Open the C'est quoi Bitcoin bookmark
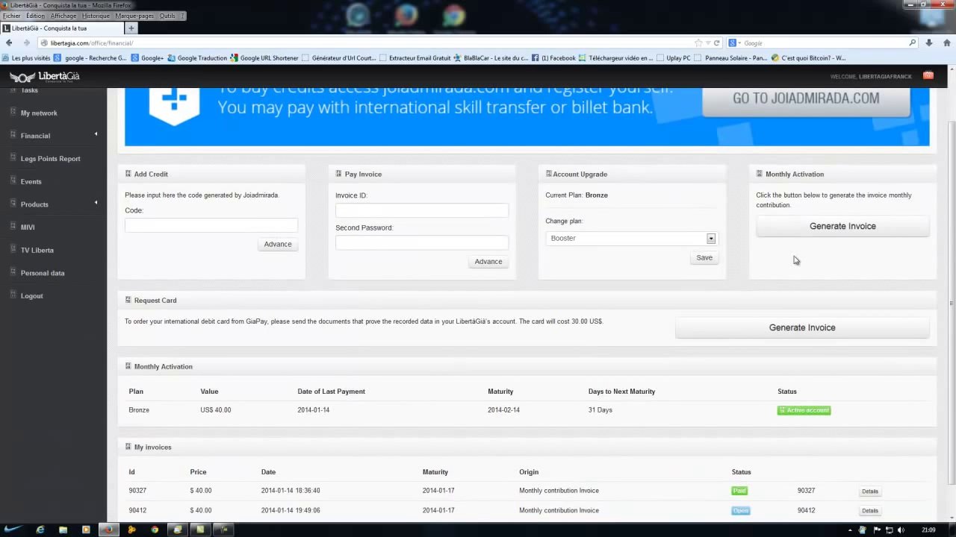This screenshot has width=956, height=537. 808,58
